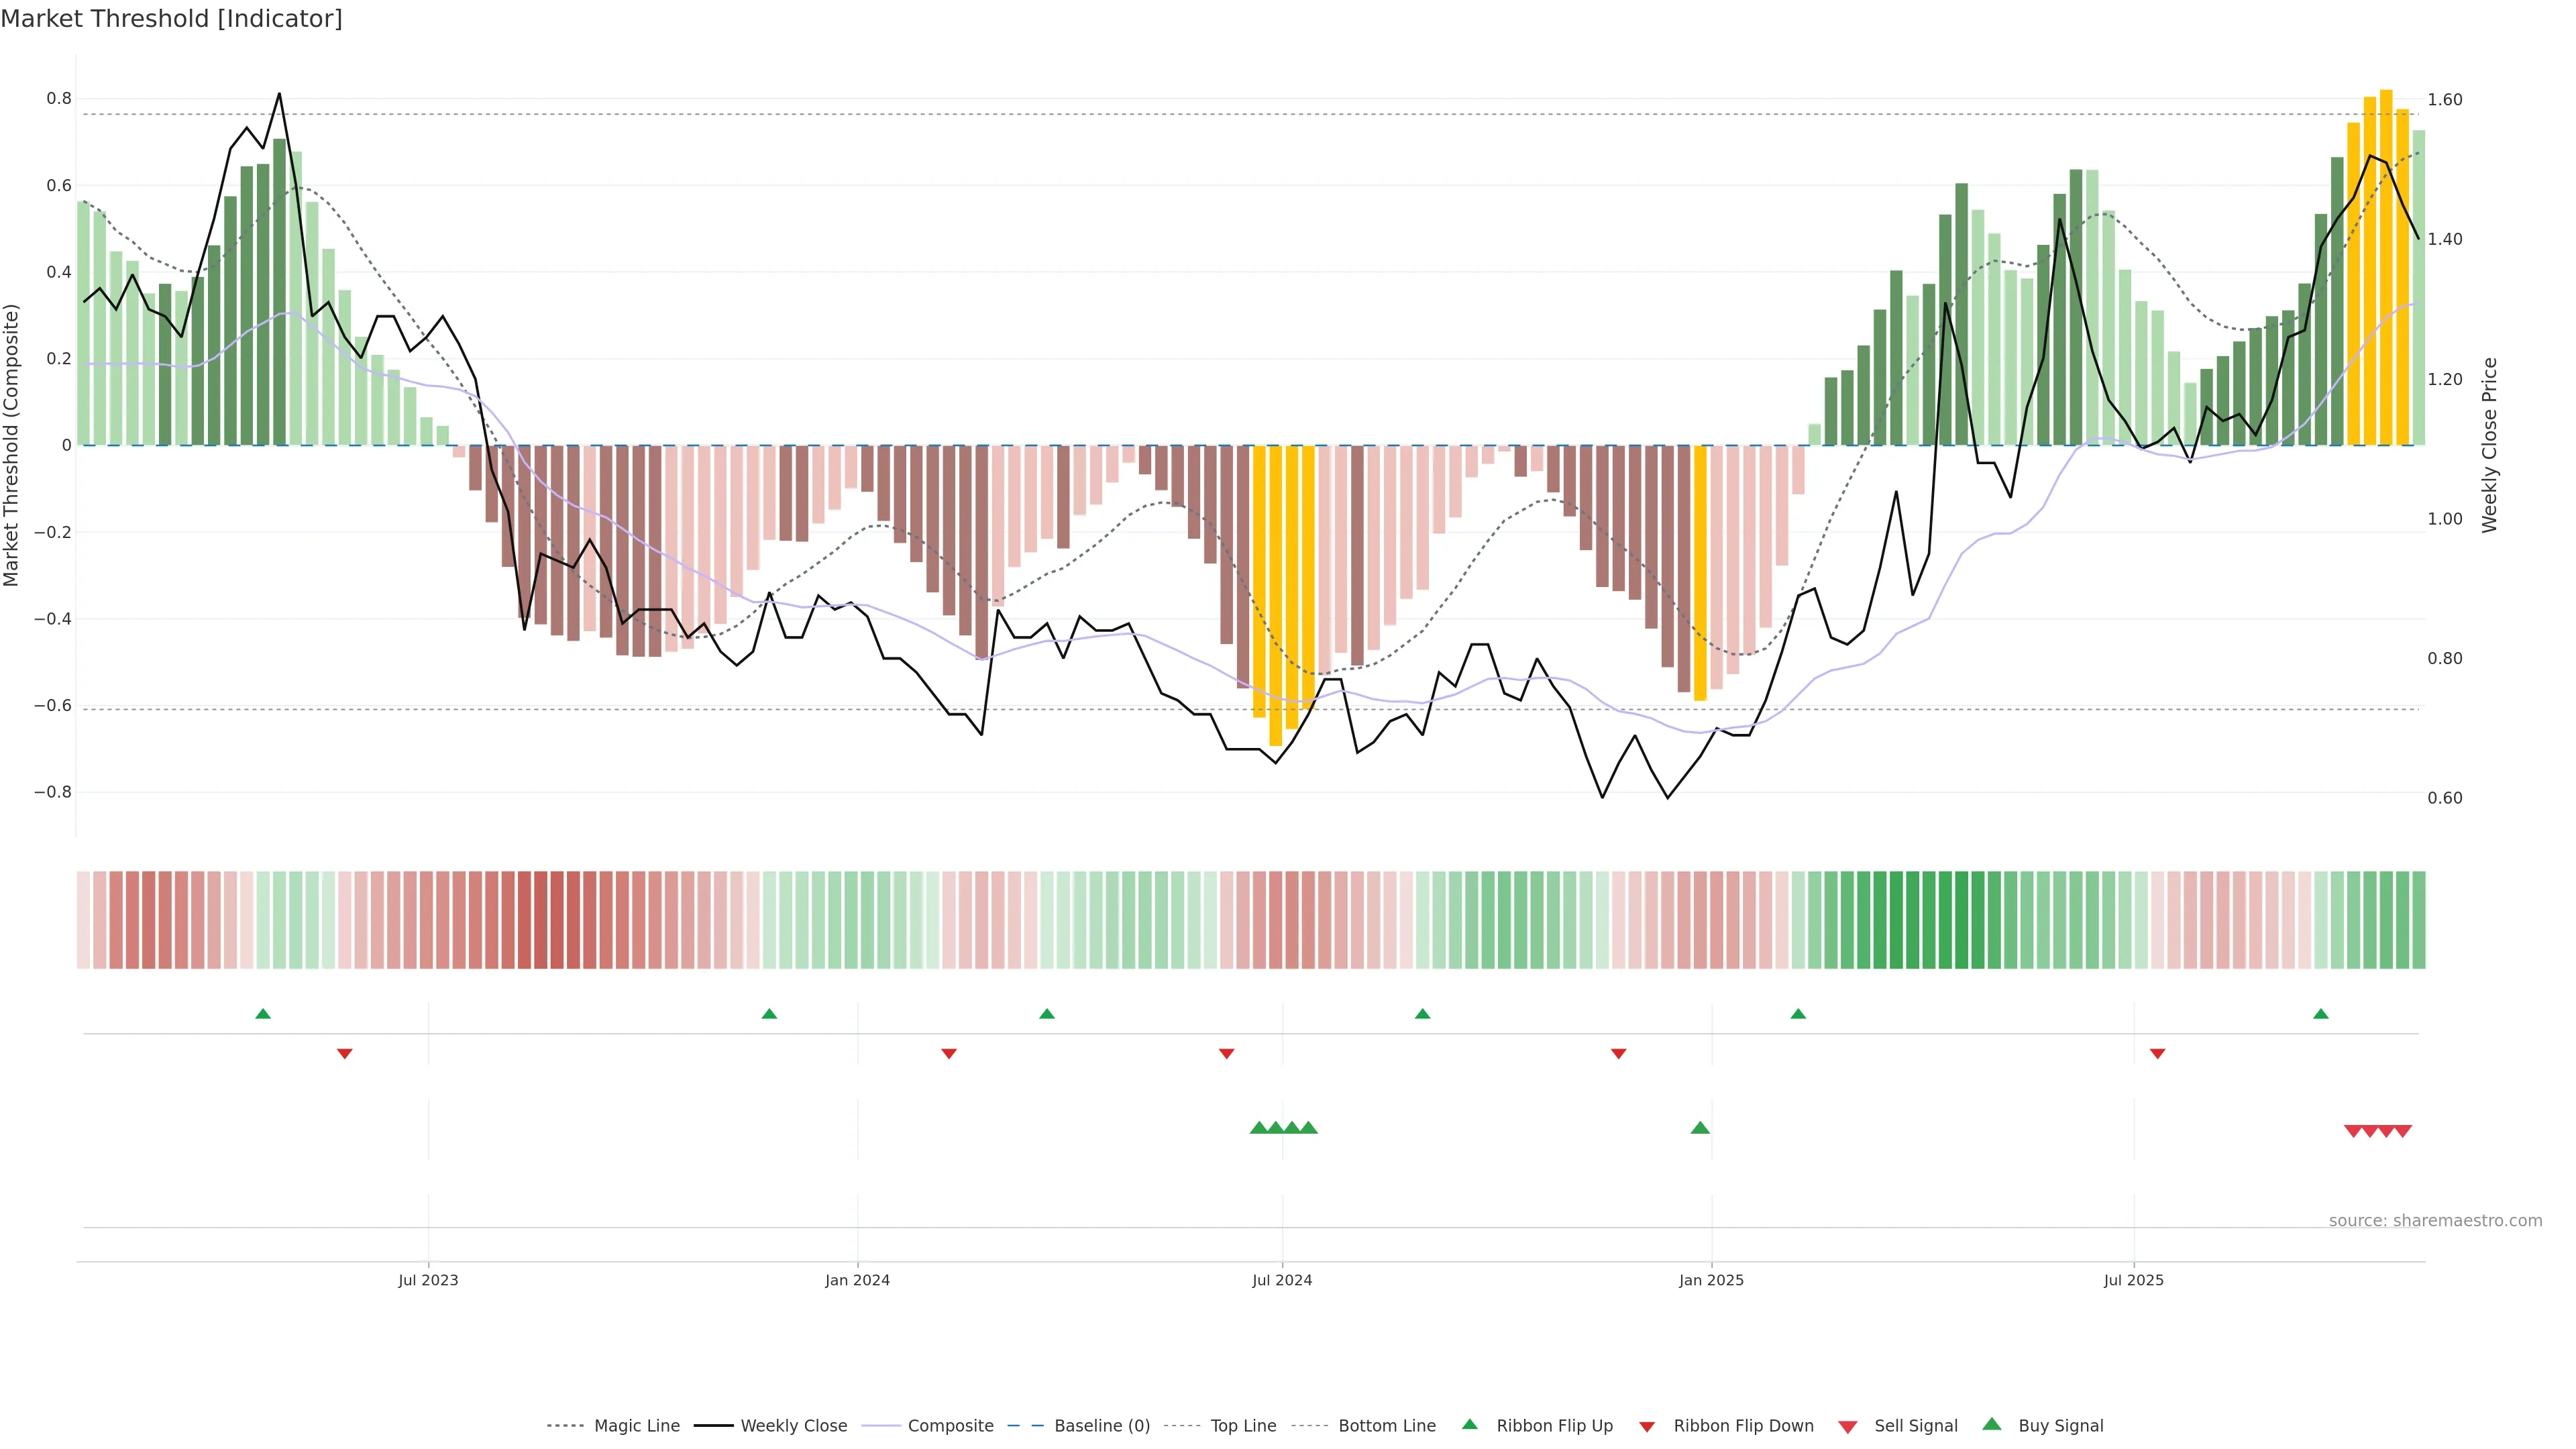Click the lone Buy Signal triangle near Jan 2025
2576x1449 pixels.
pos(1700,1128)
